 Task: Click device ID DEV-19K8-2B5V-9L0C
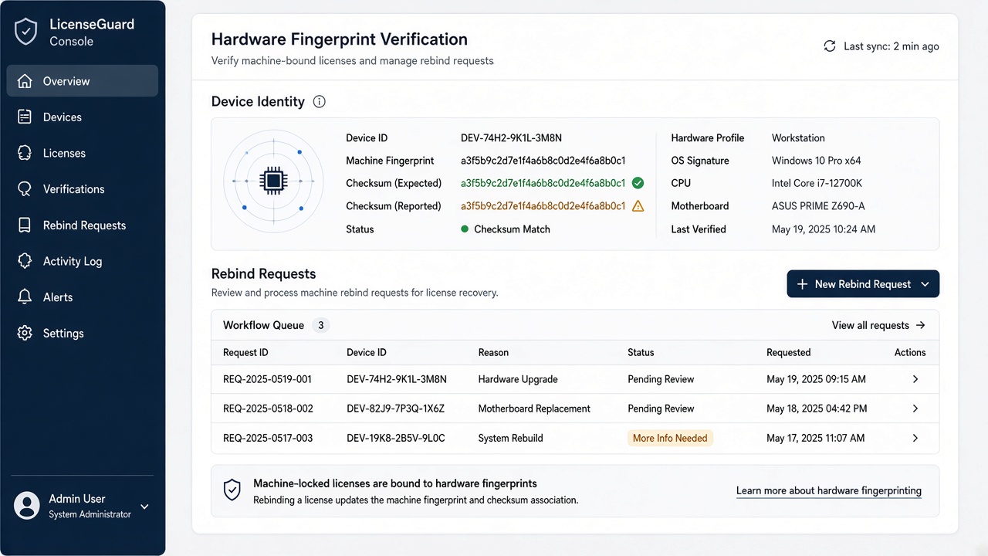coord(396,438)
